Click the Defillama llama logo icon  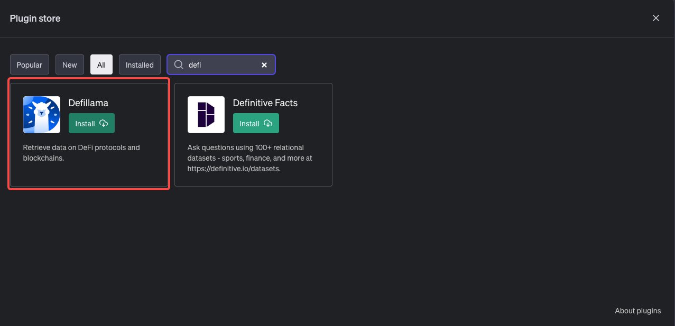click(x=42, y=115)
